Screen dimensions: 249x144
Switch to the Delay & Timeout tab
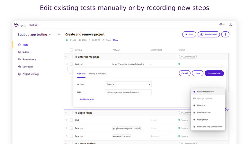click(98, 74)
